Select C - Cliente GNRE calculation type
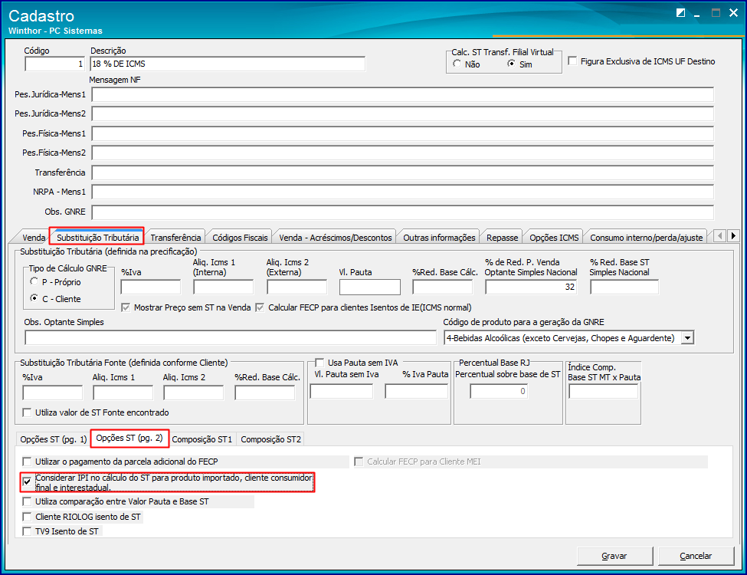This screenshot has width=747, height=575. (x=34, y=298)
